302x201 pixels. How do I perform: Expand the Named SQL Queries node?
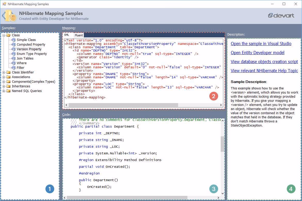[x=4, y=91]
